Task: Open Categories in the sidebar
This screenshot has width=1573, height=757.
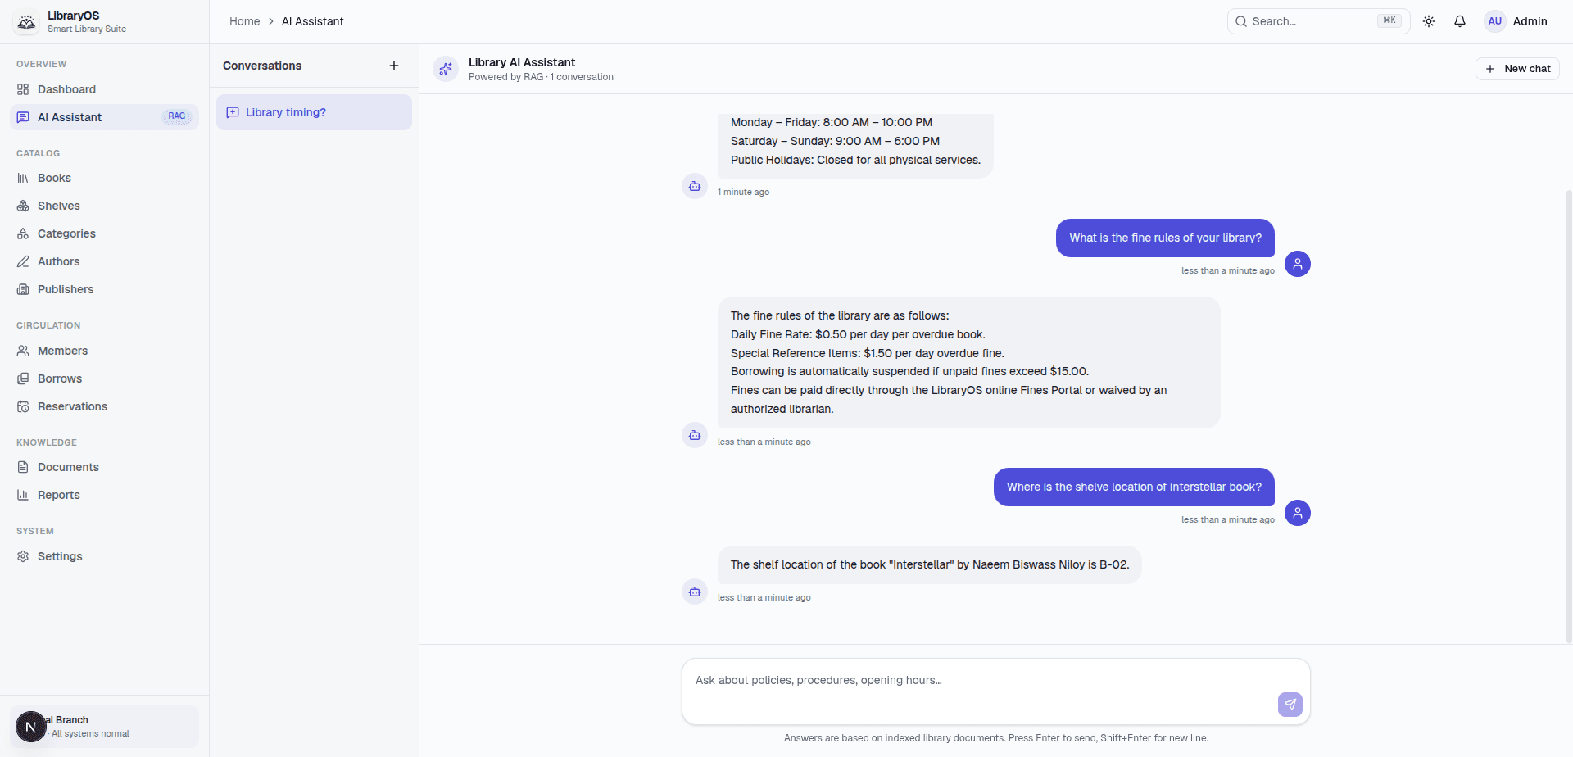Action: click(104, 233)
